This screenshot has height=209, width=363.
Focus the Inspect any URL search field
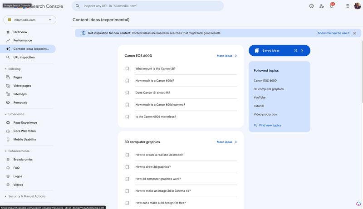148,6
